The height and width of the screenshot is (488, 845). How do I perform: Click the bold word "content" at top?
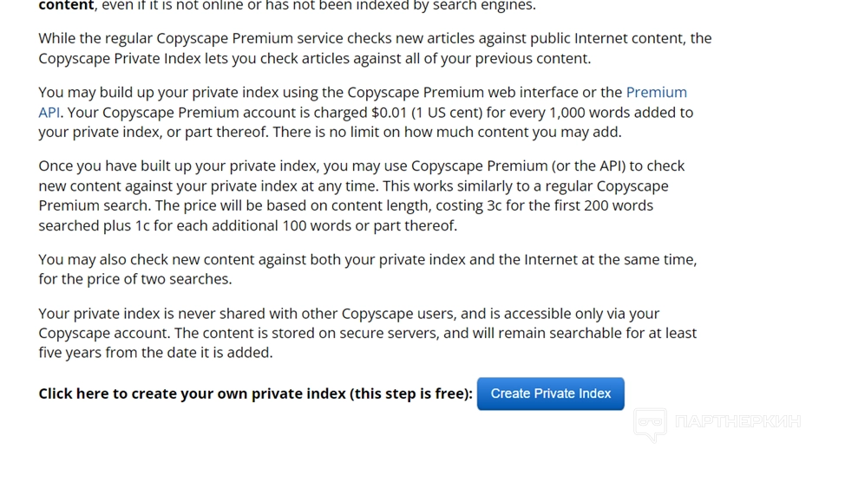(65, 6)
